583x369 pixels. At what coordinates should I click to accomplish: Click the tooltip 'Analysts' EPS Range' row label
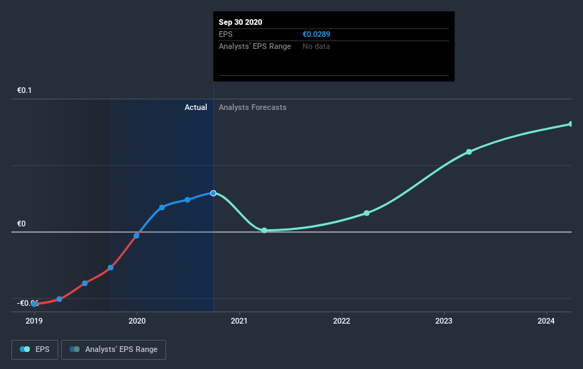pyautogui.click(x=255, y=46)
